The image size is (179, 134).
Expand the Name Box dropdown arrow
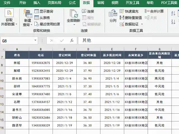(x=36, y=40)
